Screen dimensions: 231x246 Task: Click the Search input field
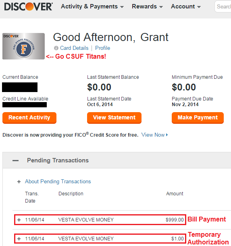223,6
